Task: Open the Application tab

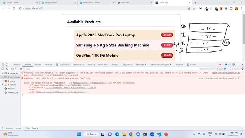Action: [x=103, y=64]
